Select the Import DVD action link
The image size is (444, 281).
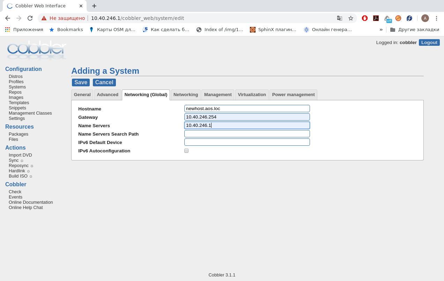tap(20, 155)
